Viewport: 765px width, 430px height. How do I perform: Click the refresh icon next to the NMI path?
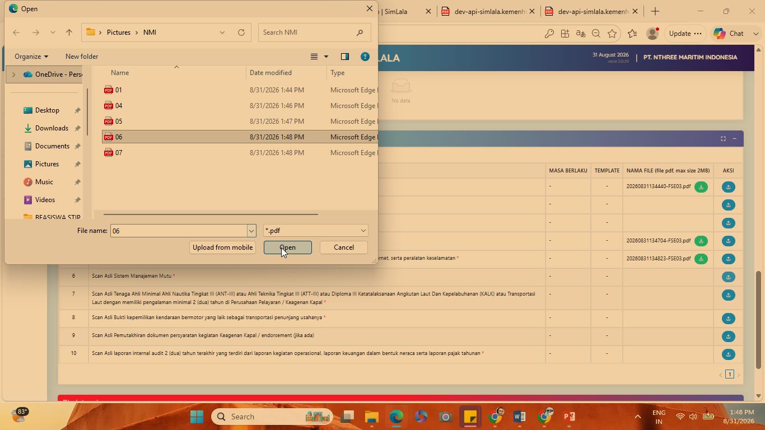pos(241,32)
